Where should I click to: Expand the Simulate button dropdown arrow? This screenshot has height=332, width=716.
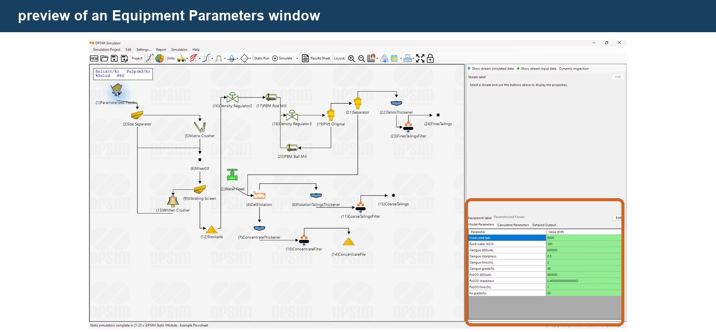[x=297, y=59]
